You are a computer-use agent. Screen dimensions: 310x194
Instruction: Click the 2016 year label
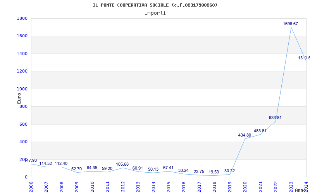(184, 187)
